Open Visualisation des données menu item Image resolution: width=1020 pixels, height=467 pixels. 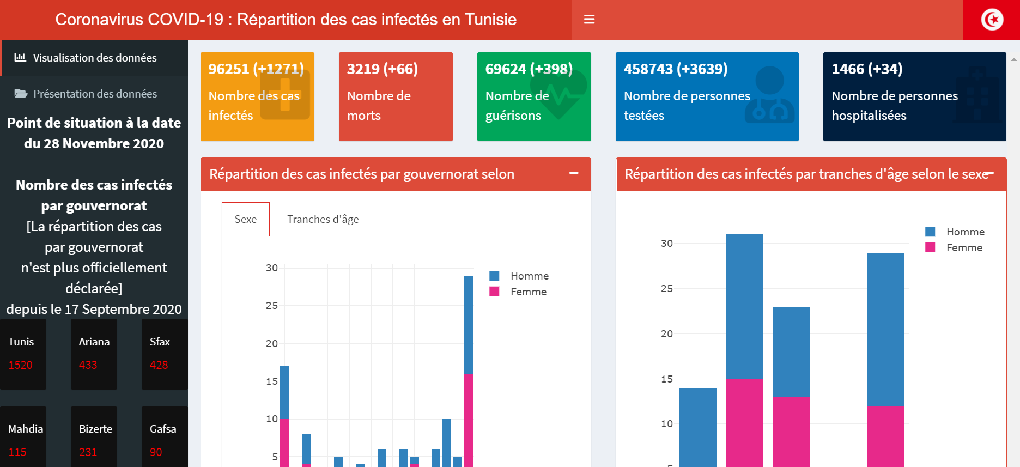coord(94,58)
